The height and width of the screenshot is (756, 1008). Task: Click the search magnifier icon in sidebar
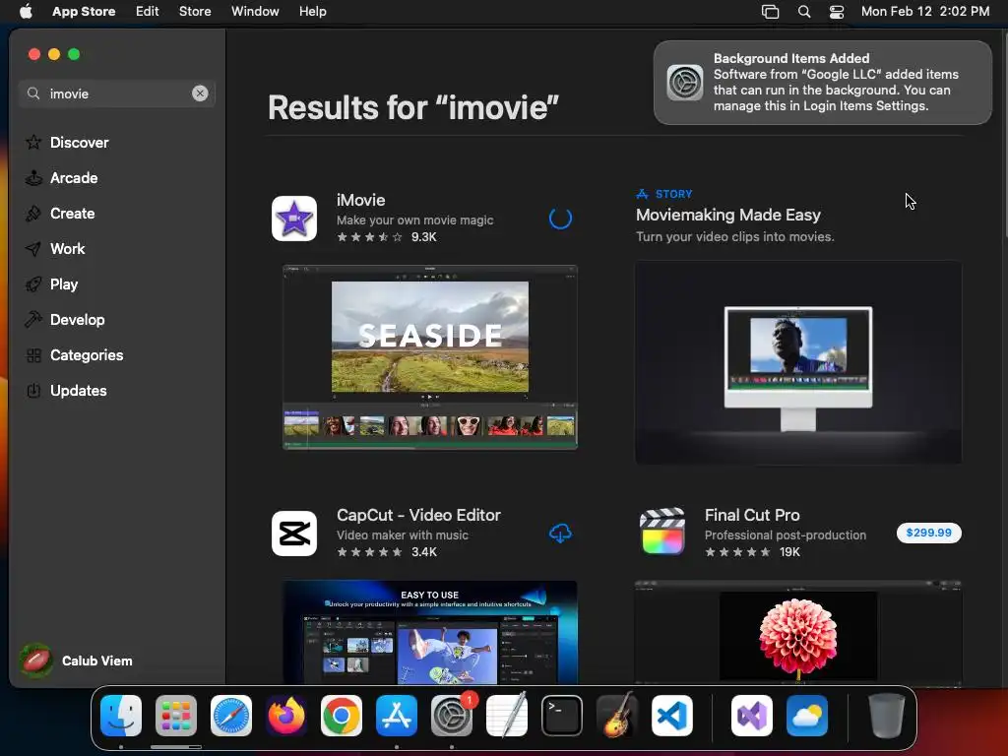tap(33, 94)
